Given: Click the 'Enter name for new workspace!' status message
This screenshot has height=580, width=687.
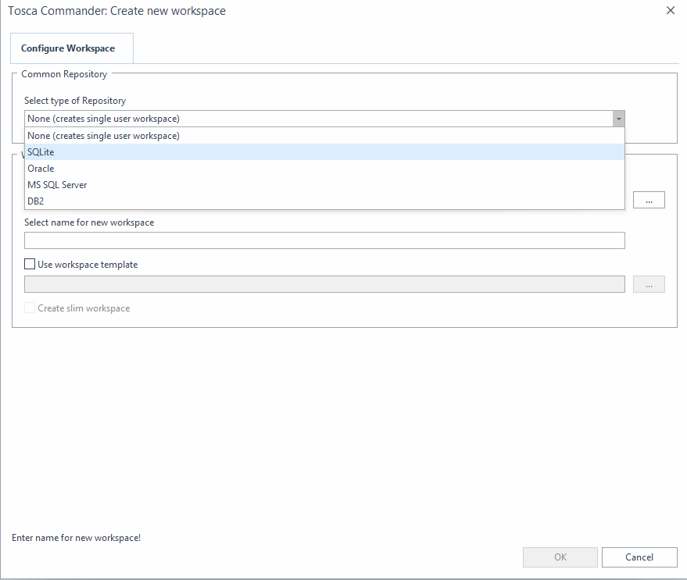Looking at the screenshot, I should point(77,538).
